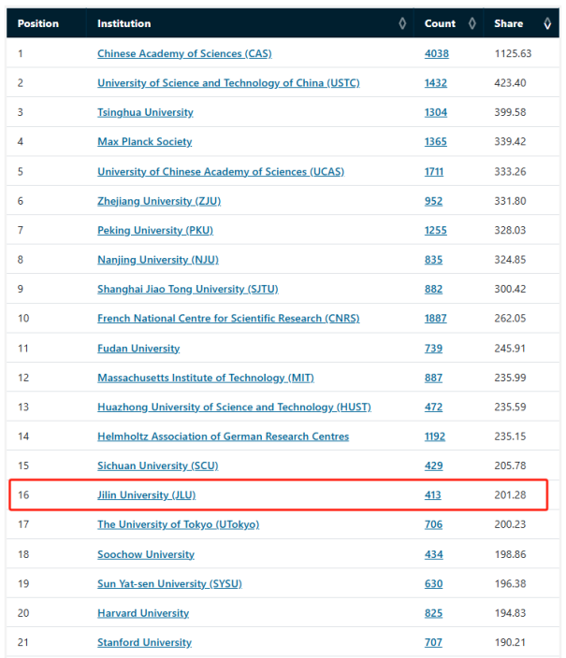Click count 4038 for CAS
566x658 pixels.
pos(436,53)
